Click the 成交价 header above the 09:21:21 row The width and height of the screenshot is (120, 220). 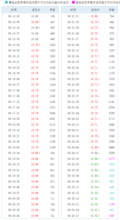click(95, 10)
